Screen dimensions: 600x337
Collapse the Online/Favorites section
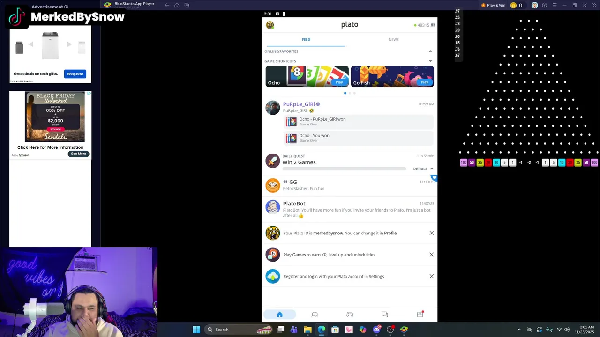point(430,51)
